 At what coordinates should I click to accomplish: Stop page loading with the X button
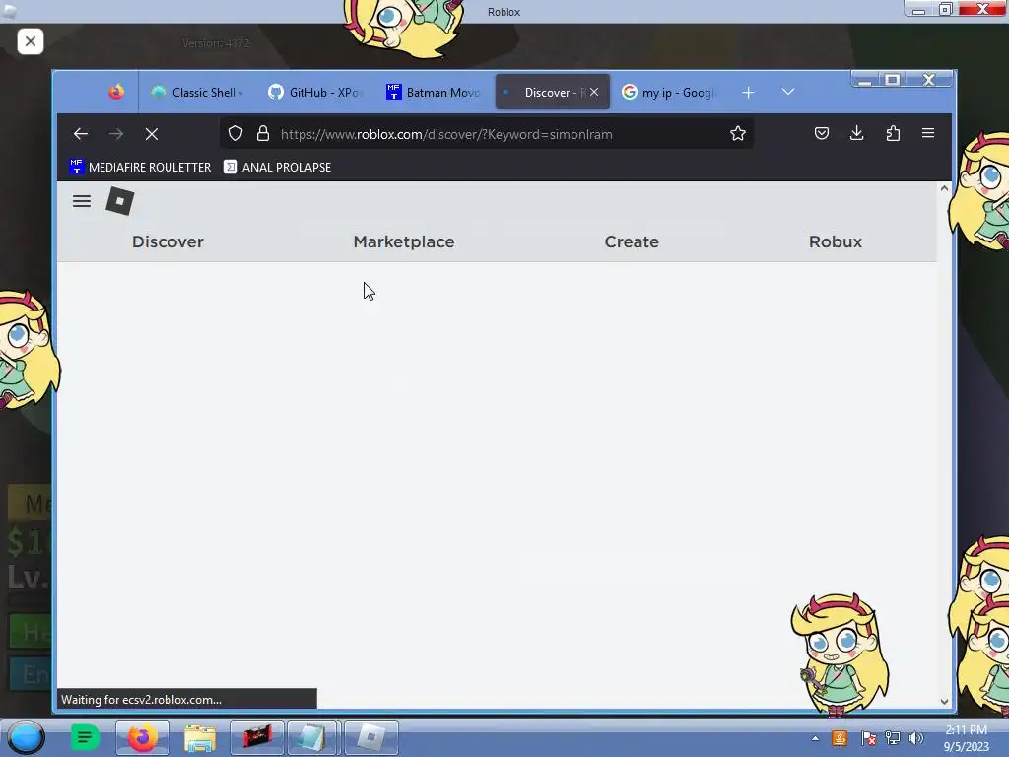point(151,134)
